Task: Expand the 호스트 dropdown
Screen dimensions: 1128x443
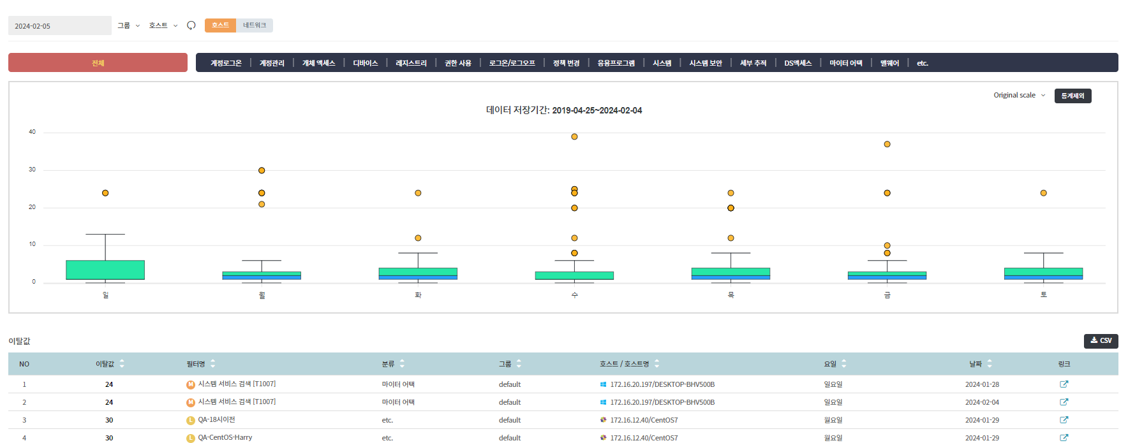Action: (x=163, y=25)
